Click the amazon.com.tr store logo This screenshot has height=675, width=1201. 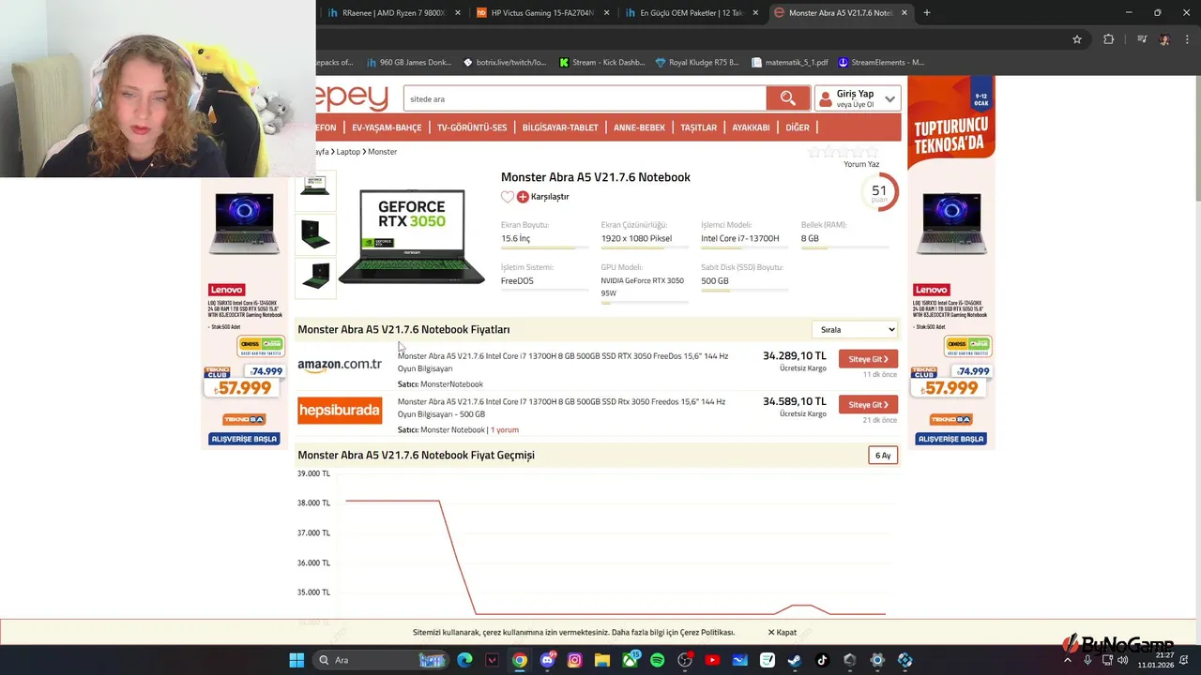pos(340,365)
